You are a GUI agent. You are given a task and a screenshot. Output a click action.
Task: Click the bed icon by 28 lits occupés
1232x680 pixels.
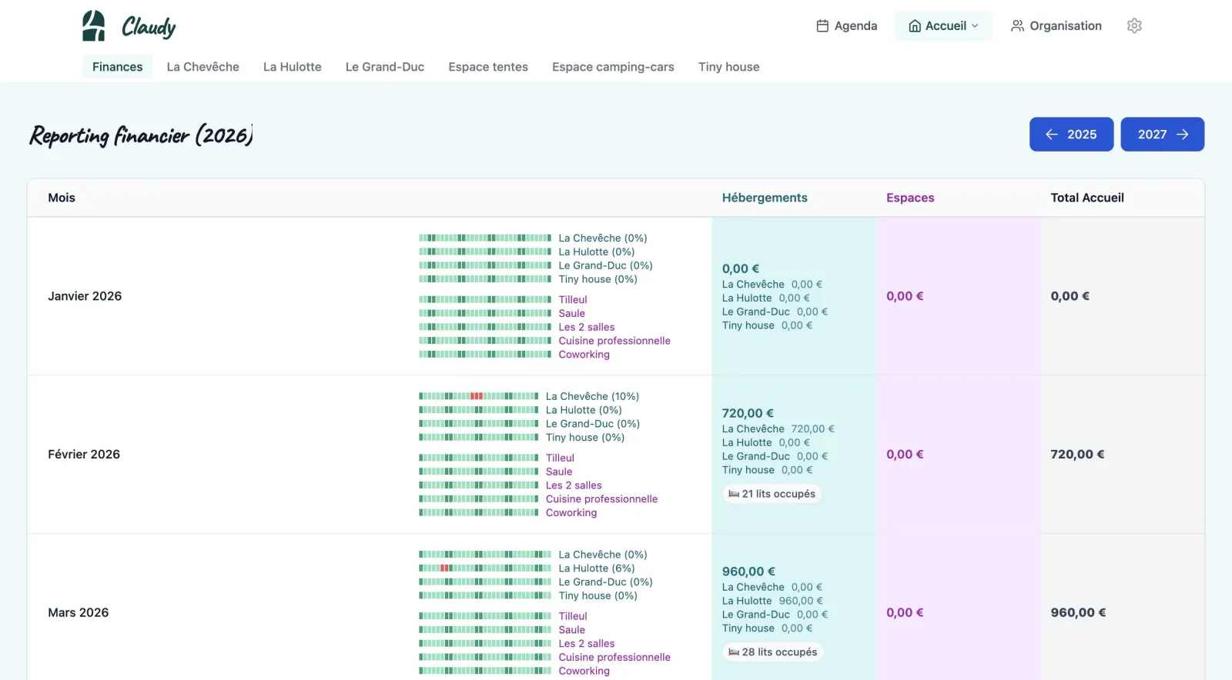734,652
